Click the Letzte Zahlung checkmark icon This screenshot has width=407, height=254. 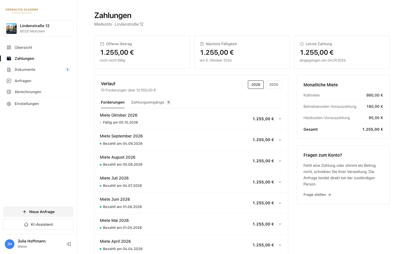point(302,44)
